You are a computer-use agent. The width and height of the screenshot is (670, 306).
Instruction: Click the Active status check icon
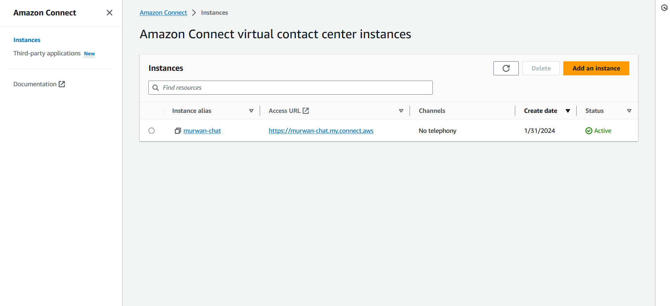tap(589, 131)
